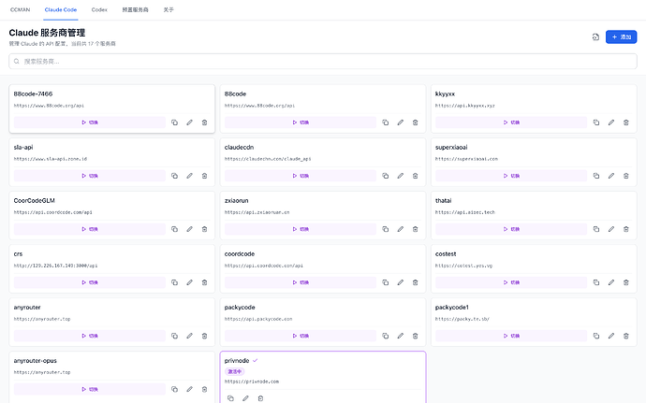This screenshot has height=403, width=646.
Task: Activate the sla-api provider
Action: (90, 176)
